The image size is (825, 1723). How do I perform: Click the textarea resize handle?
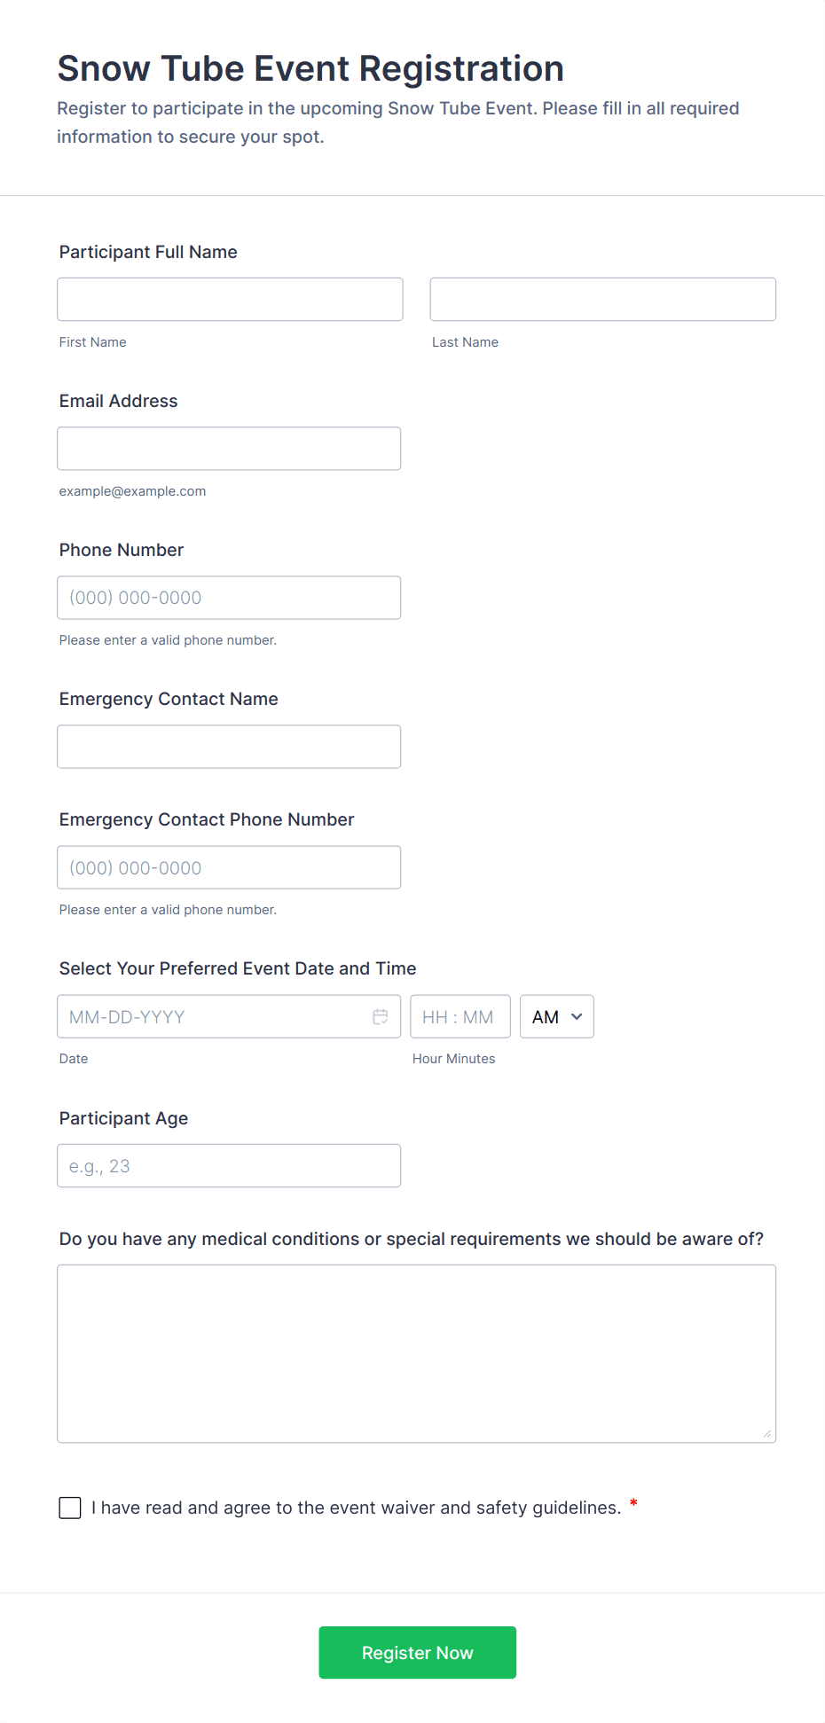click(x=767, y=1434)
